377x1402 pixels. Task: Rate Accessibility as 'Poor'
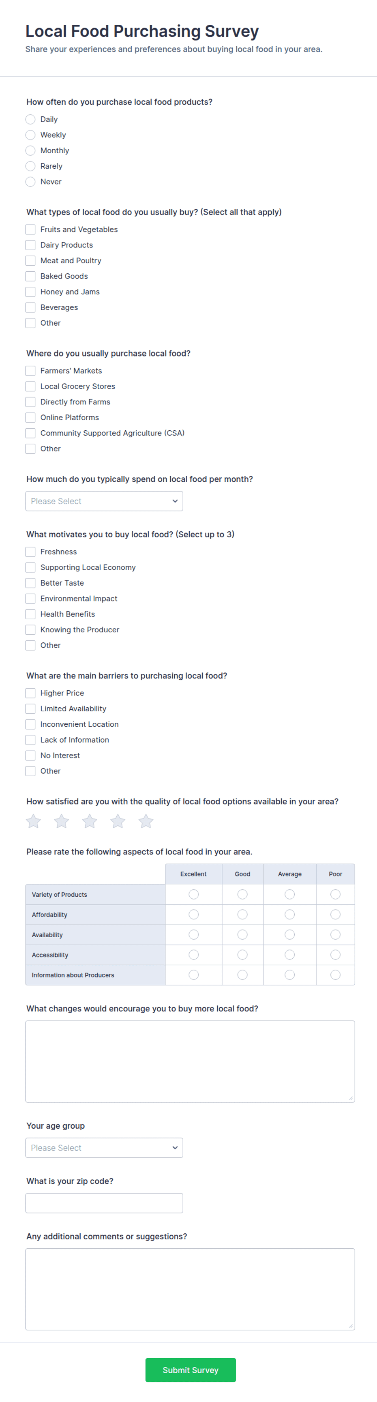[x=336, y=955]
